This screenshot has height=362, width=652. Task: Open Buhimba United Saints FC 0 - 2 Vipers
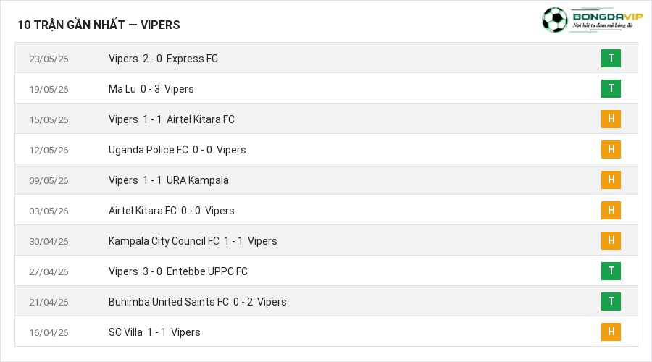[x=198, y=302]
